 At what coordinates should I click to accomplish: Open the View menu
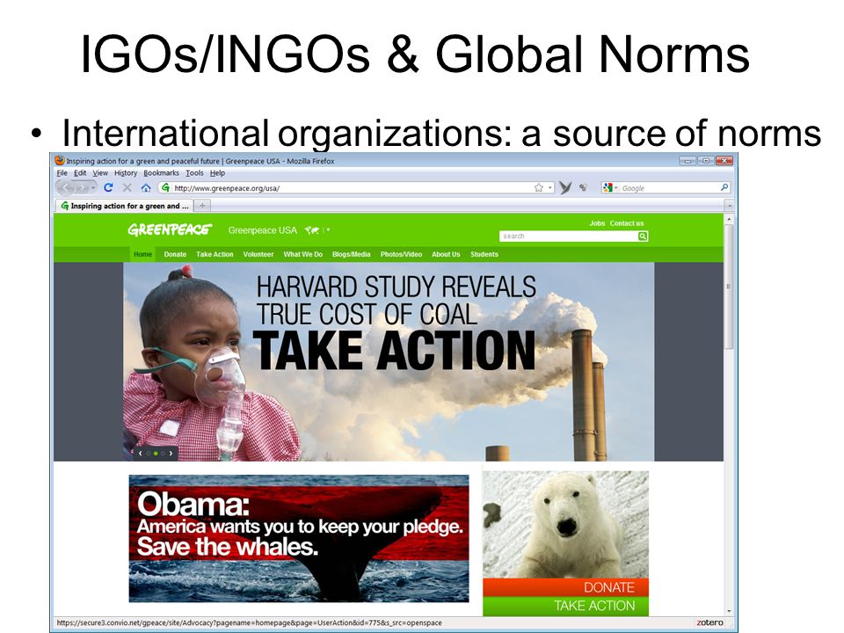pyautogui.click(x=100, y=173)
